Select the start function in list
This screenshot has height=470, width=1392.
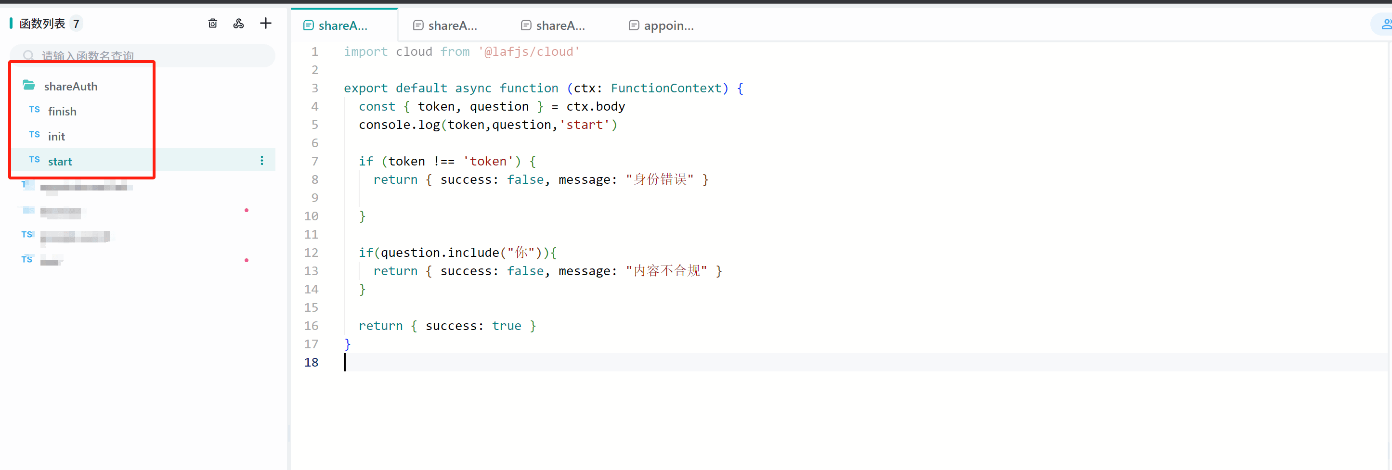[60, 161]
